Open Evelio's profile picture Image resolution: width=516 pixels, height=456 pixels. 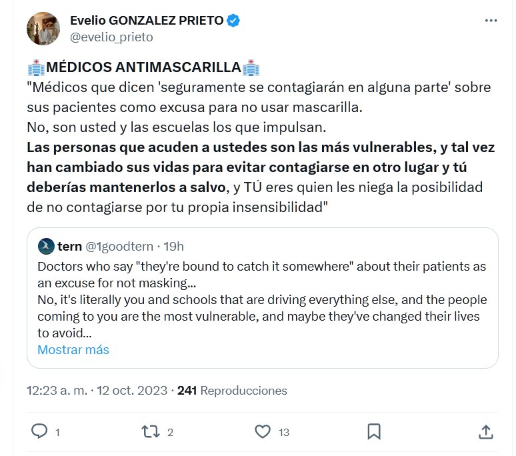[43, 28]
